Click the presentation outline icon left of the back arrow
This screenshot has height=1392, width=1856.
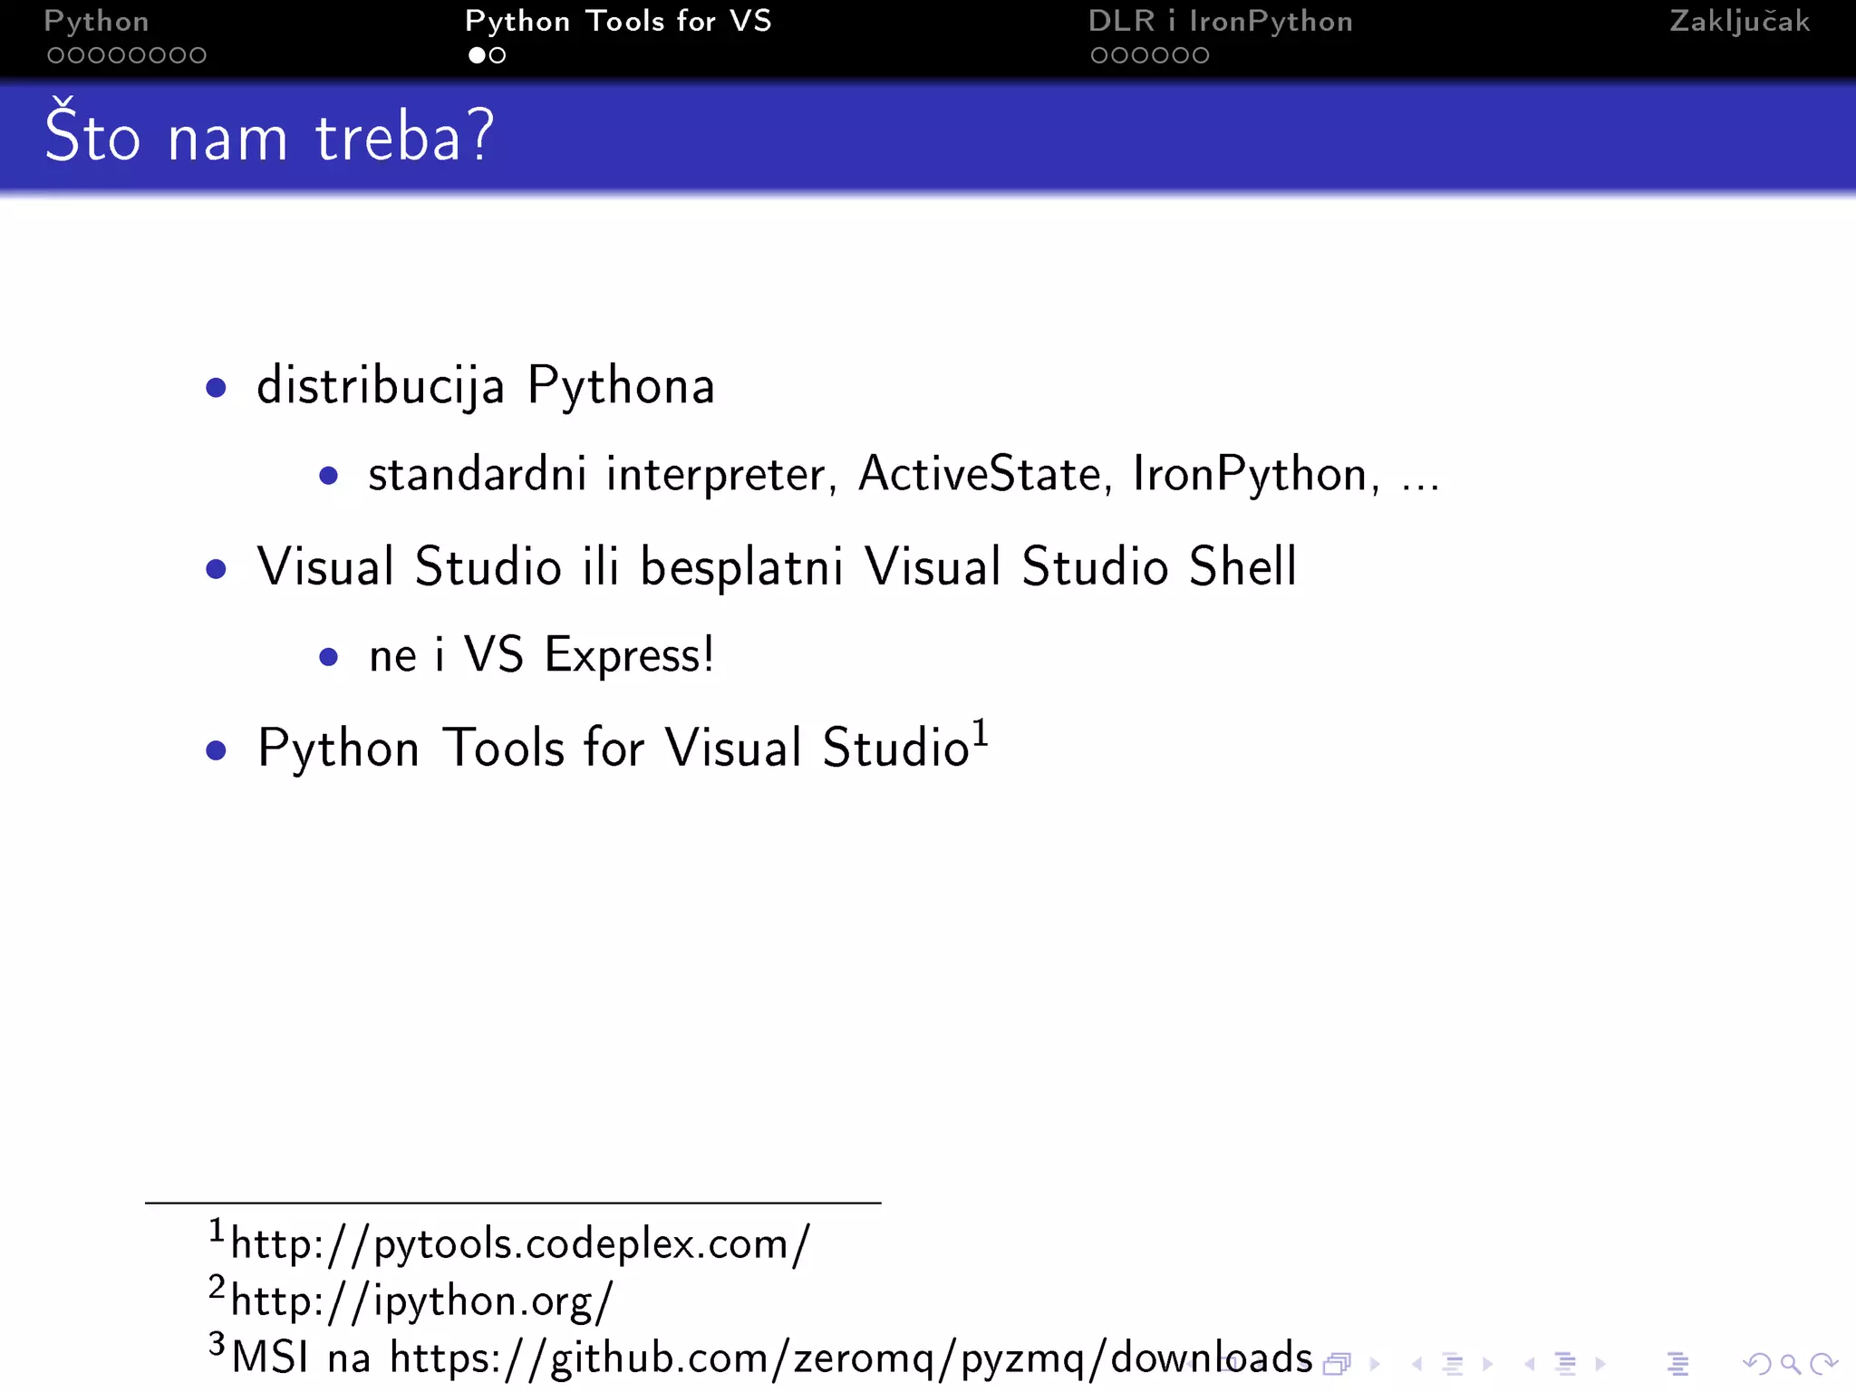[x=1677, y=1363]
